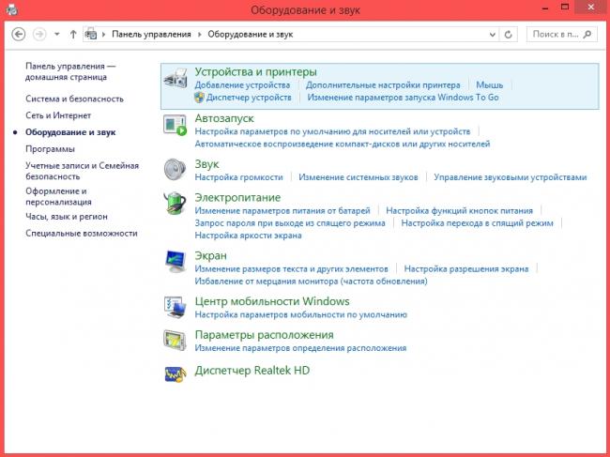Focus the Control Panel search field
The height and width of the screenshot is (457, 610).
tap(562, 34)
